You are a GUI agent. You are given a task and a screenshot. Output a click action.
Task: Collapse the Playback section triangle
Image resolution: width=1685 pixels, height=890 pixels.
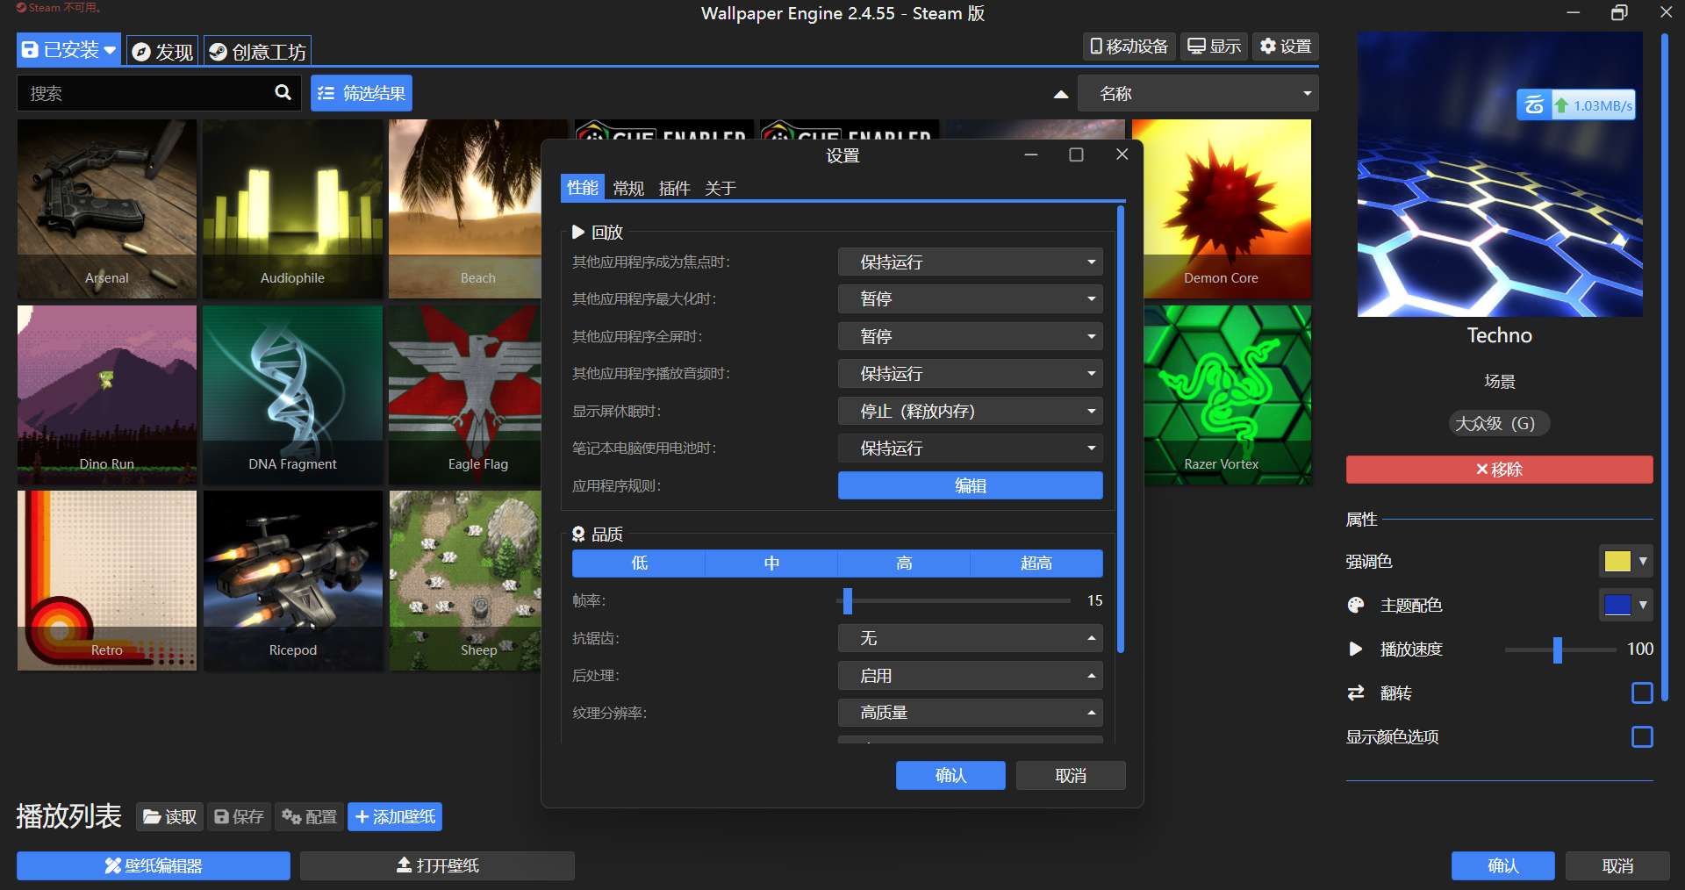(577, 232)
